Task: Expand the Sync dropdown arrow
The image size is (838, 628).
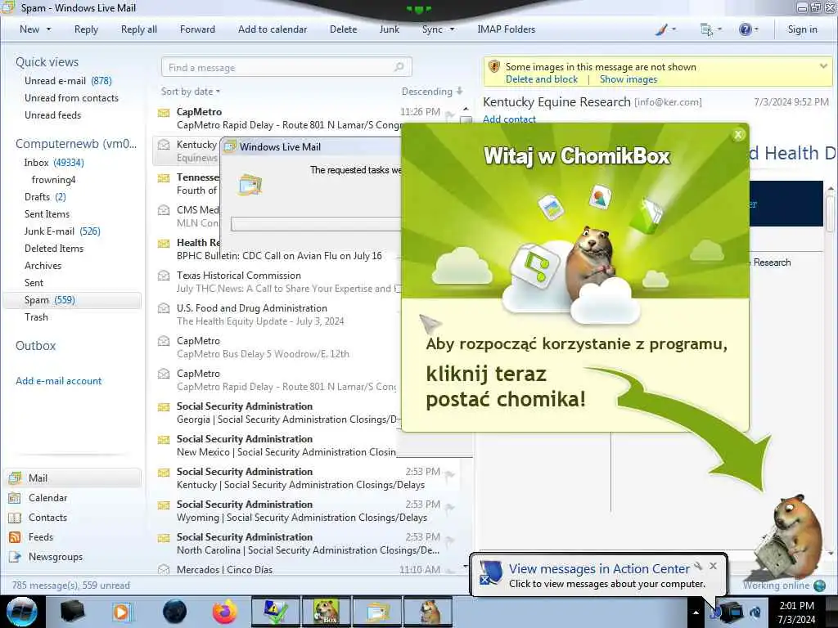Action: [452, 29]
